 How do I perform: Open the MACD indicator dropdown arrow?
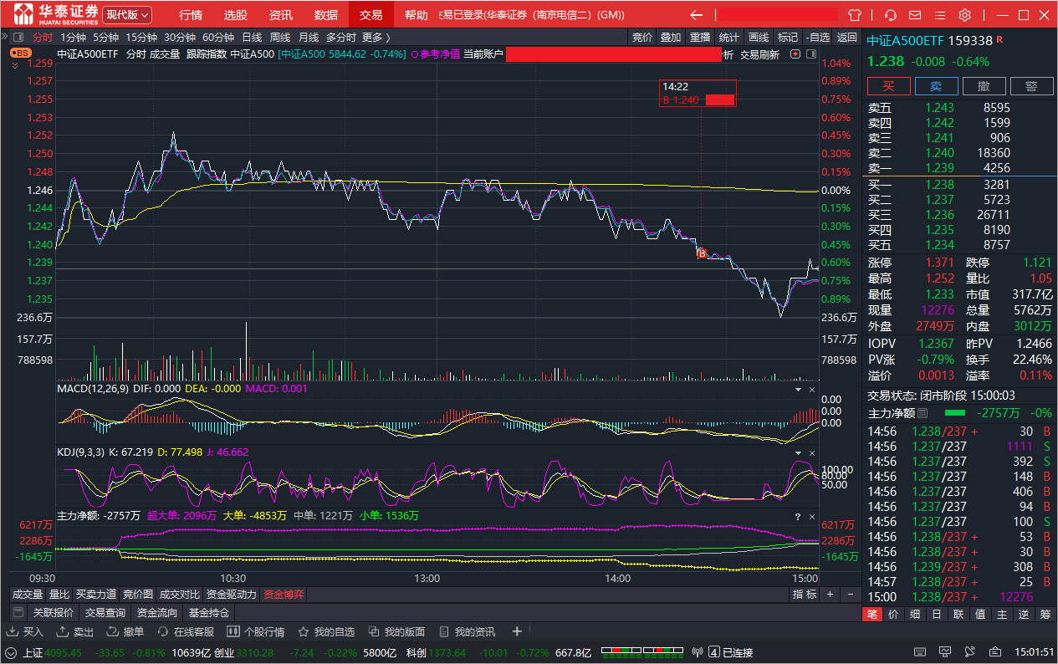(x=797, y=390)
